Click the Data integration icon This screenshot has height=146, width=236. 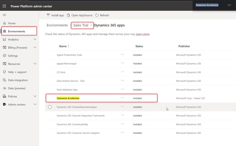coord(5,80)
